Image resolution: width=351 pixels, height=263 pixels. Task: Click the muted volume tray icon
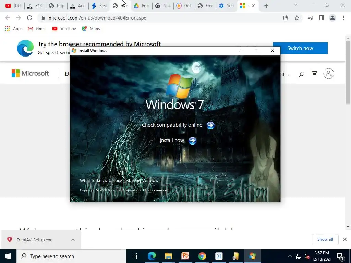[307, 256]
